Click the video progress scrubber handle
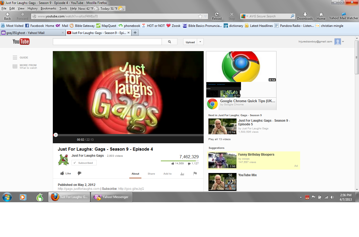The width and height of the screenshot is (359, 237). 56,135
